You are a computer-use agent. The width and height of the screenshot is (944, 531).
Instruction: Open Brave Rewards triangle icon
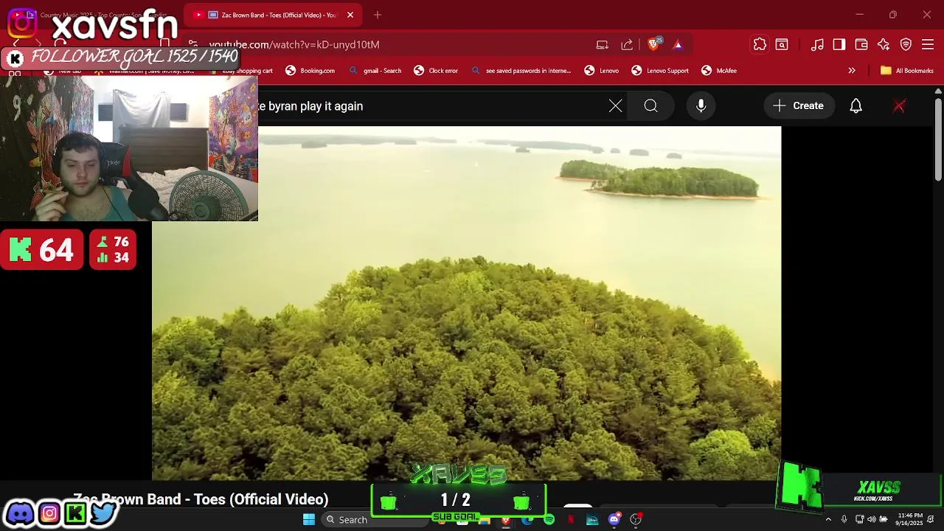(x=678, y=44)
